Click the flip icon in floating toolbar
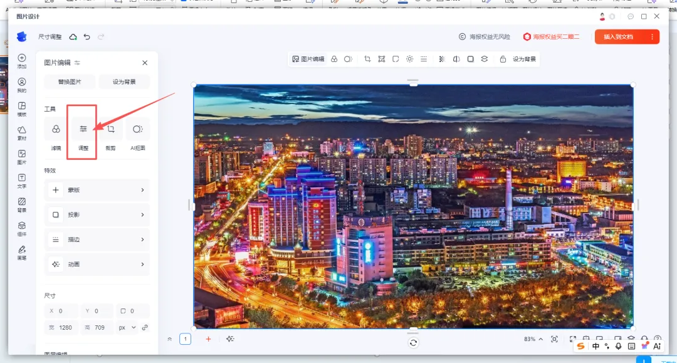The height and width of the screenshot is (363, 677). point(456,59)
